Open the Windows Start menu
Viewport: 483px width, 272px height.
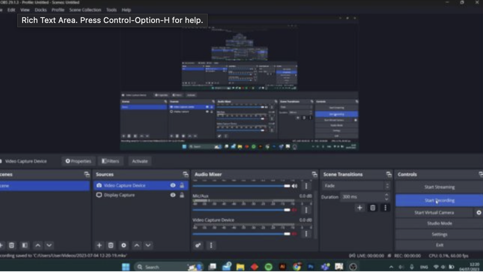(126, 267)
